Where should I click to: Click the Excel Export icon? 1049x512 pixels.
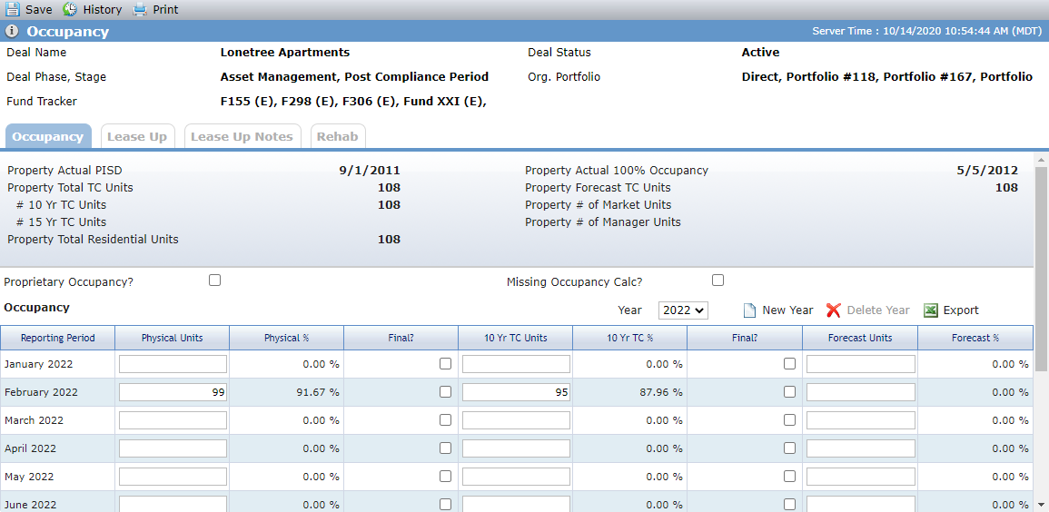point(931,310)
